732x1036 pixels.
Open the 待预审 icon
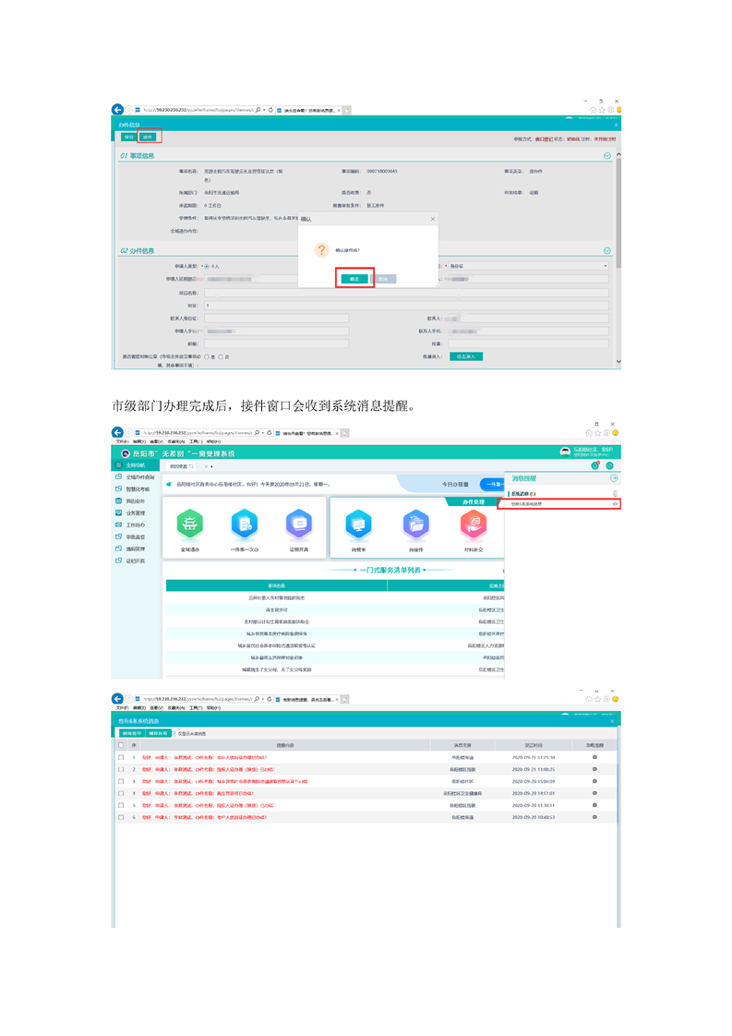357,524
